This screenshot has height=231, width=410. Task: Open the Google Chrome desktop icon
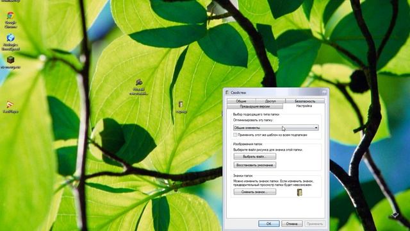[x=10, y=20]
